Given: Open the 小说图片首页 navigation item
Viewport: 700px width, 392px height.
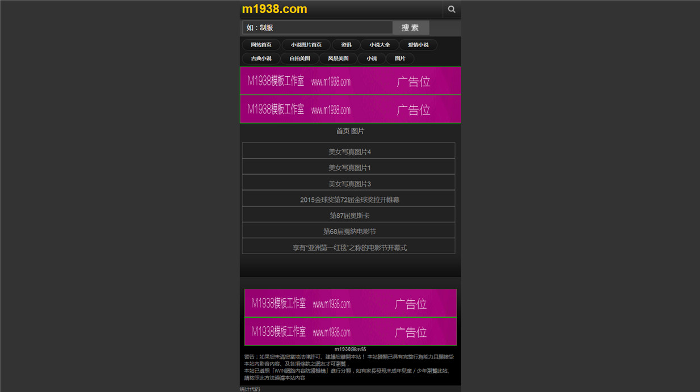Looking at the screenshot, I should coord(306,45).
